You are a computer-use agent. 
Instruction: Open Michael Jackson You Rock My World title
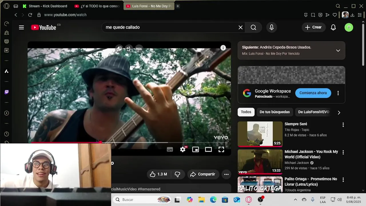pyautogui.click(x=311, y=154)
